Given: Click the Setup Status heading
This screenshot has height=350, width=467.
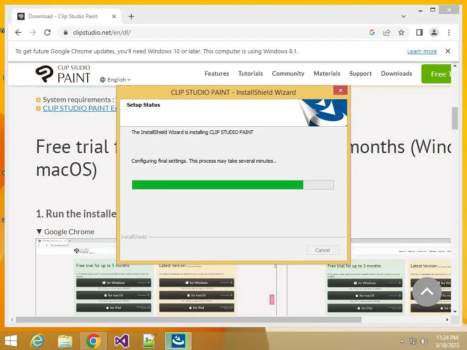Looking at the screenshot, I should click(143, 105).
